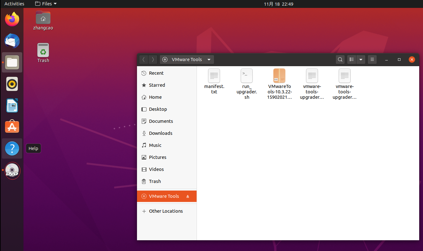Viewport: 423px width, 251px height.
Task: Launch LibreOffice Writer from the dock
Action: click(x=12, y=105)
